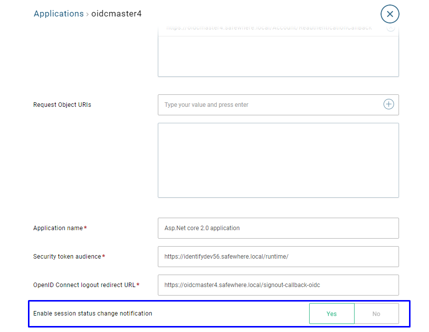Select No for session status change notification
This screenshot has height=332, width=429.
point(376,314)
